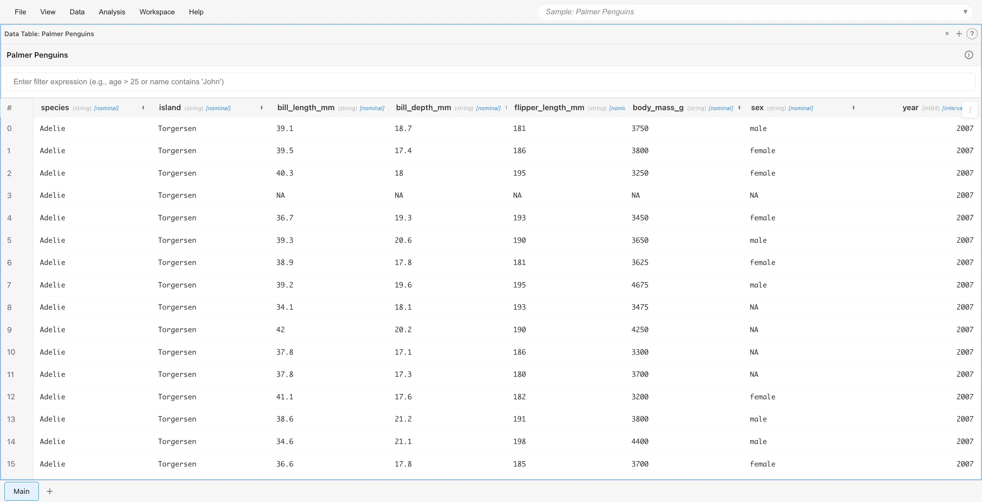This screenshot has width=982, height=502.
Task: Switch to the Main sheet tab
Action: point(21,491)
